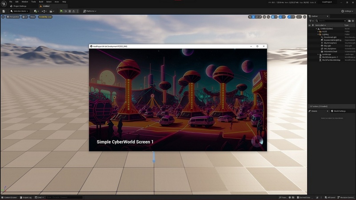This screenshot has width=356, height=200.
Task: Open the Outliner filter options icon
Action: pyautogui.click(x=311, y=21)
